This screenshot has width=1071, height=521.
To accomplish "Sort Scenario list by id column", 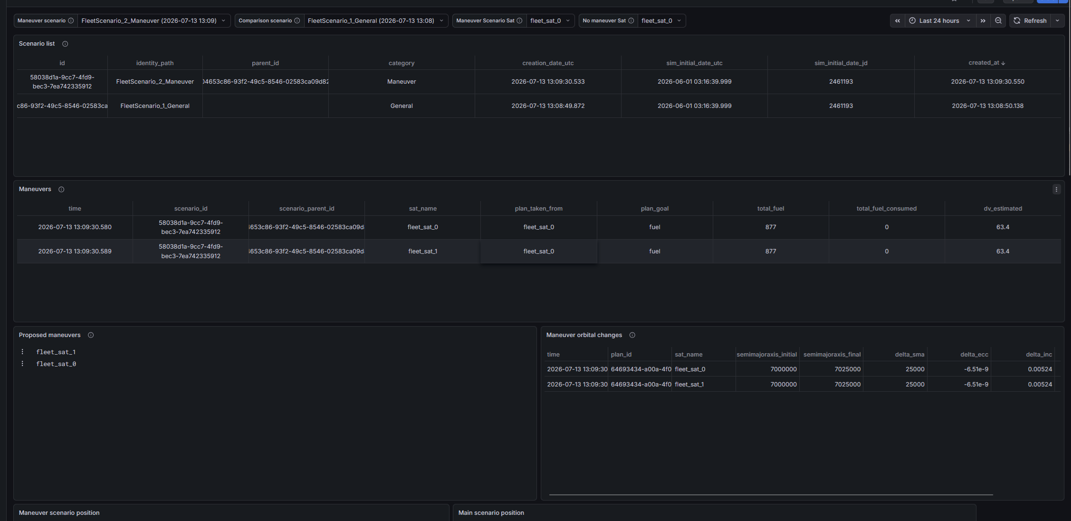I will pyautogui.click(x=62, y=63).
